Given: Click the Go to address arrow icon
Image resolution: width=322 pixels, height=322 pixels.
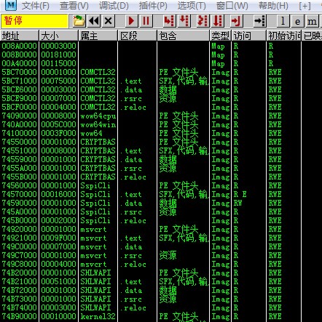Looking at the screenshot, I should pos(259,21).
